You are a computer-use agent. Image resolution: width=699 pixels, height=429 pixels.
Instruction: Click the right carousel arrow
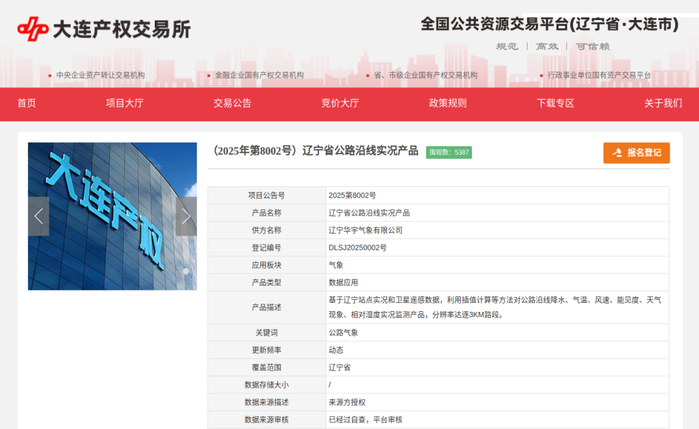(186, 215)
